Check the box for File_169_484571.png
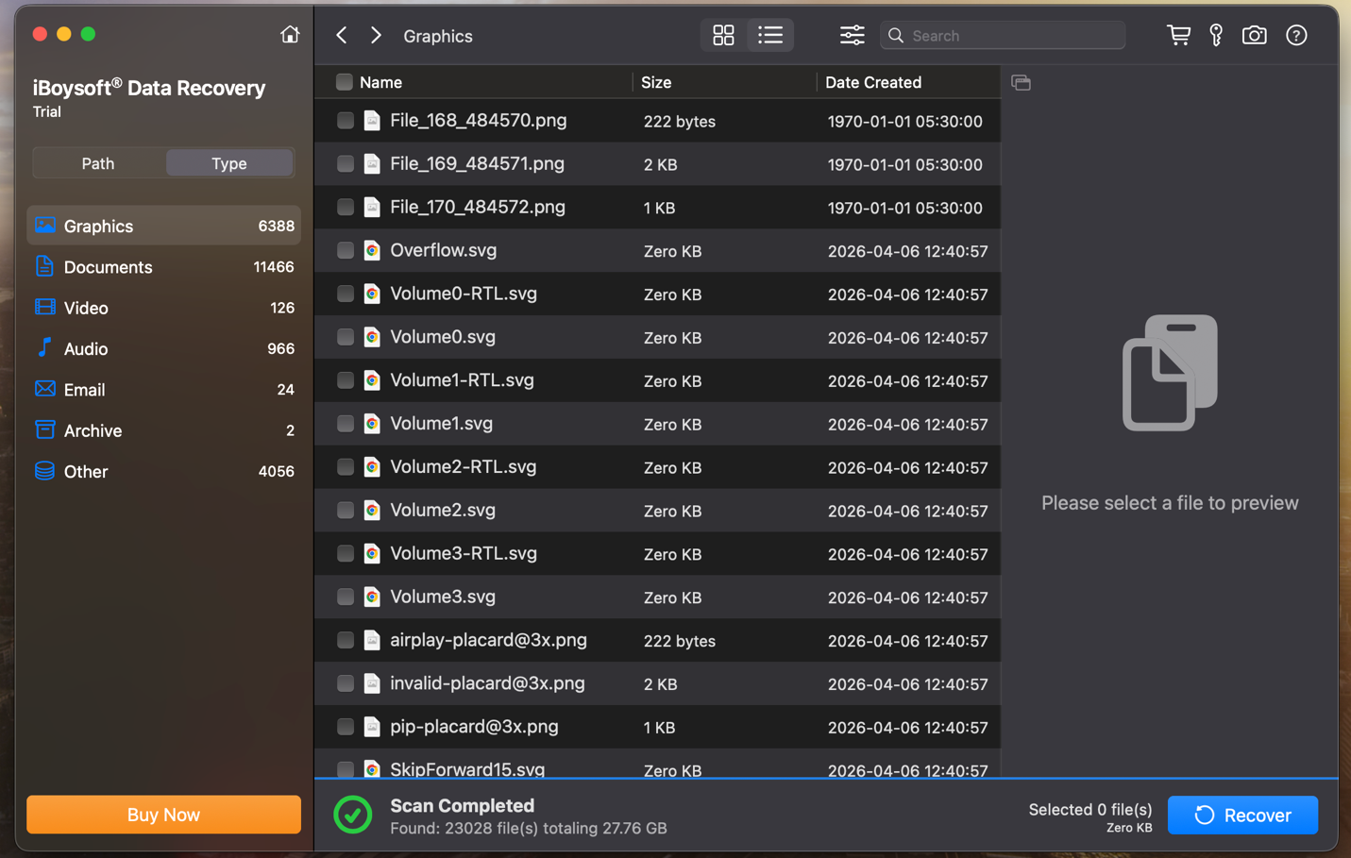1351x858 pixels. [346, 164]
